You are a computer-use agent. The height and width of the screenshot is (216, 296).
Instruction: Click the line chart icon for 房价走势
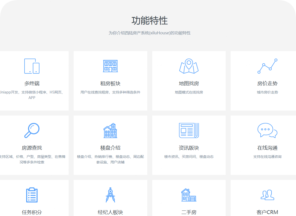[x=267, y=66]
